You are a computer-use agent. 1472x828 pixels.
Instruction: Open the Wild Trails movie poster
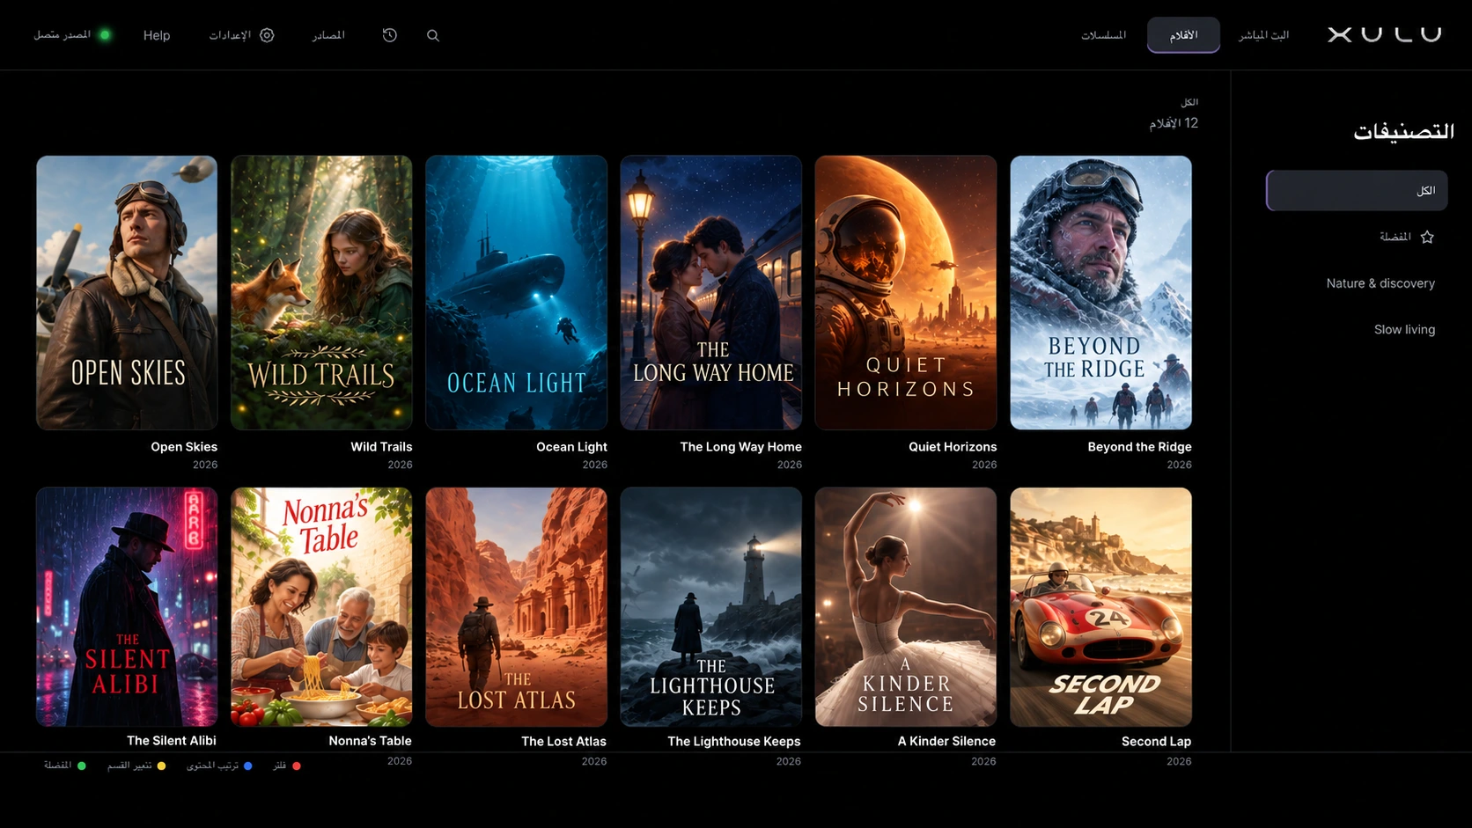point(321,293)
